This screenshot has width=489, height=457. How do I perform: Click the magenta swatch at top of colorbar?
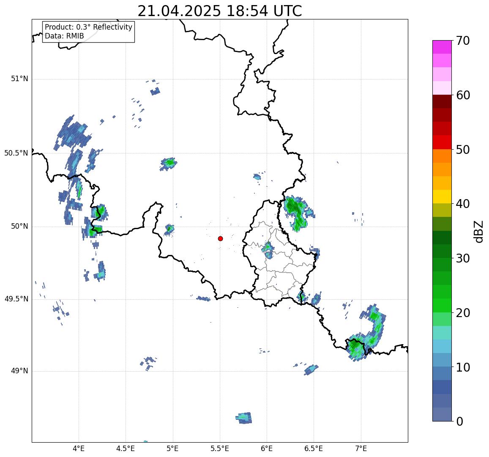[x=442, y=47]
